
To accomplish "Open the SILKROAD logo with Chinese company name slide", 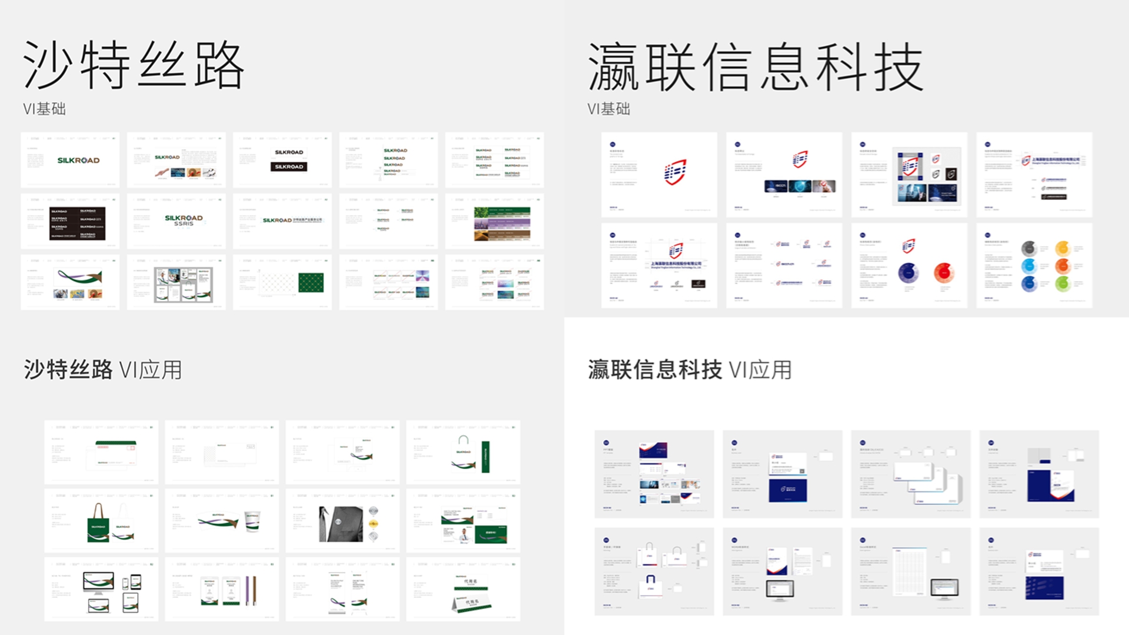I will coord(282,221).
